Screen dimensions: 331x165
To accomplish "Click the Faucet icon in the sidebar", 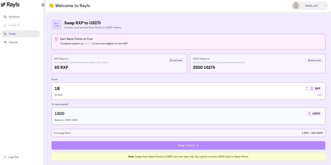I will point(5,42).
